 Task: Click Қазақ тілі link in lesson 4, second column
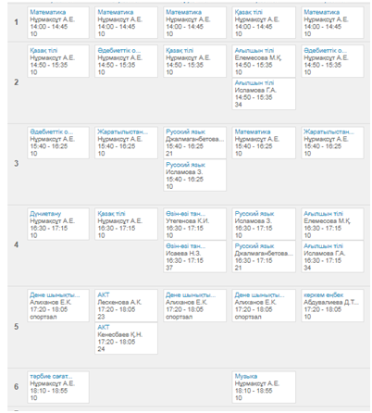point(111,214)
